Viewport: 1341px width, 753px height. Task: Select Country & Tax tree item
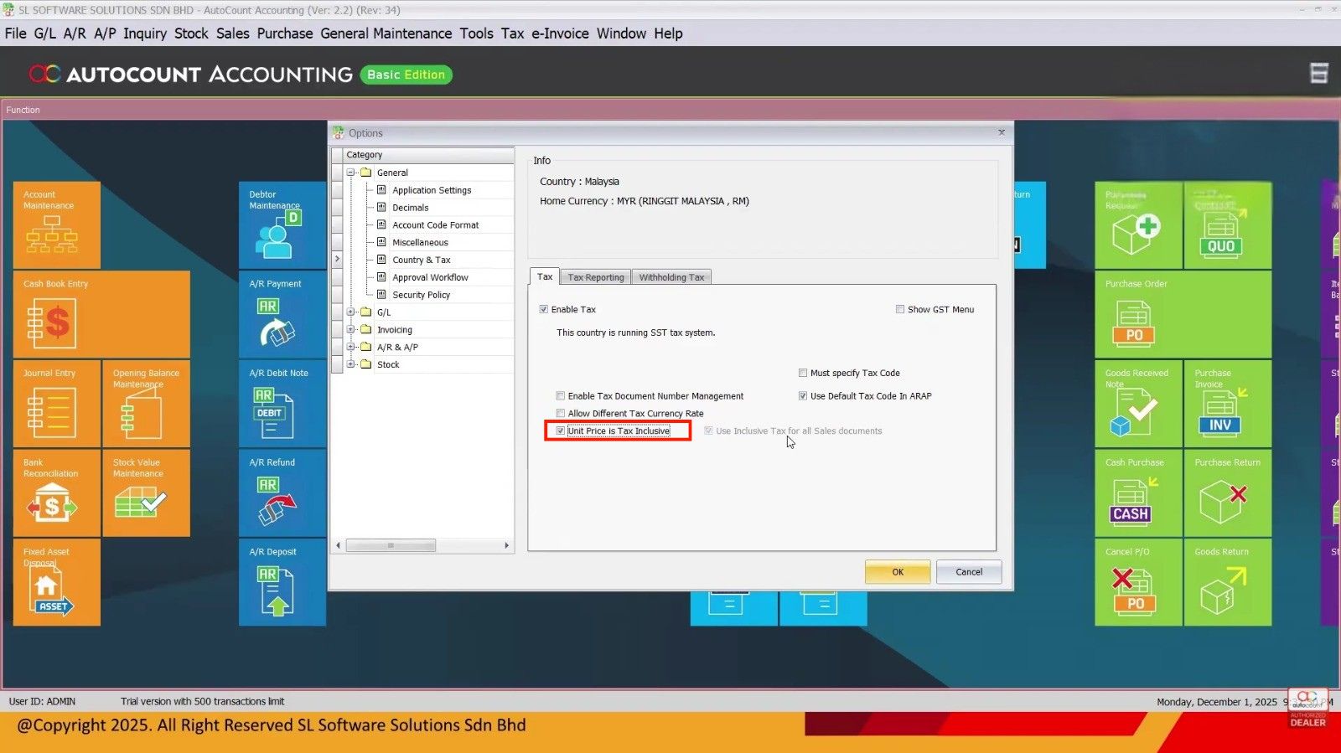[x=422, y=260]
